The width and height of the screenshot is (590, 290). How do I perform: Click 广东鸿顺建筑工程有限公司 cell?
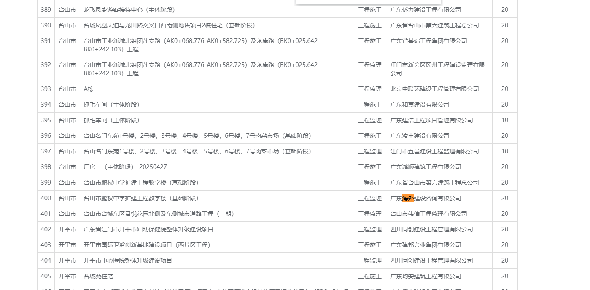[426, 167]
